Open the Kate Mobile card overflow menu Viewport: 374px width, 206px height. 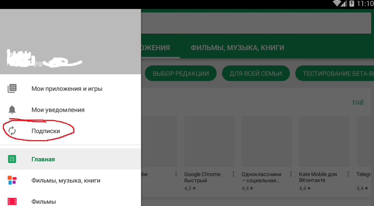coord(348,174)
